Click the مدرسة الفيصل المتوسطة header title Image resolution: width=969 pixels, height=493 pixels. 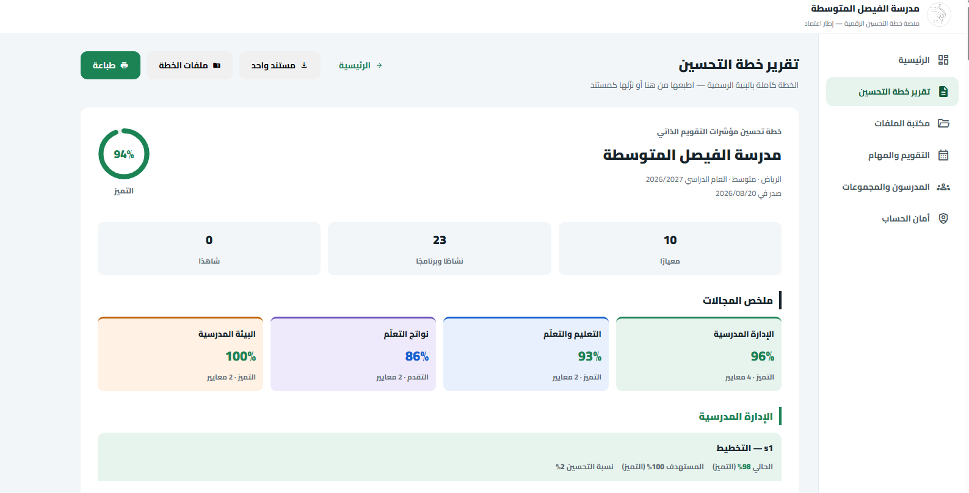click(865, 9)
